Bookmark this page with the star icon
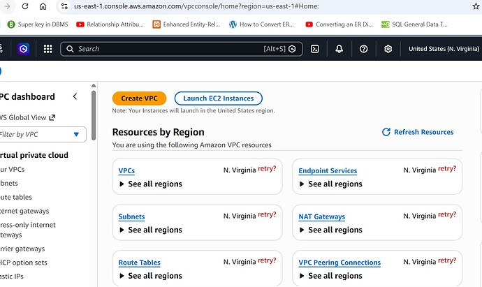482x287 pixels. [476, 6]
